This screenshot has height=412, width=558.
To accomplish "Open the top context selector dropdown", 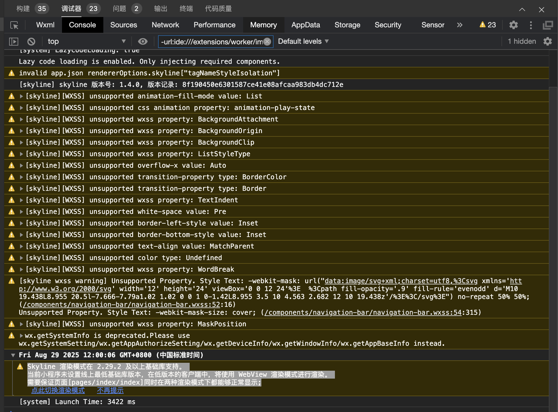I will coord(87,41).
